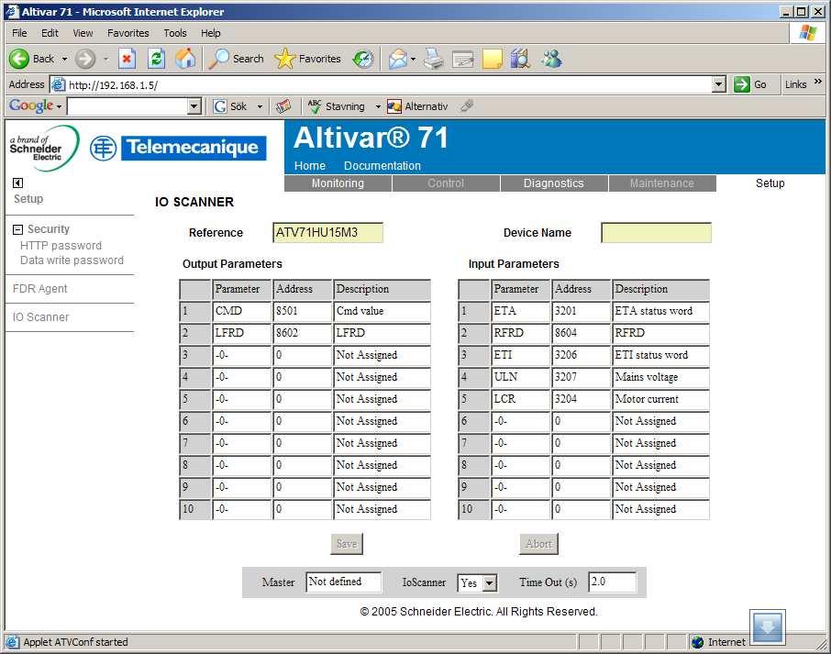
Task: Expand the Links toolbar chevron
Action: coord(818,82)
